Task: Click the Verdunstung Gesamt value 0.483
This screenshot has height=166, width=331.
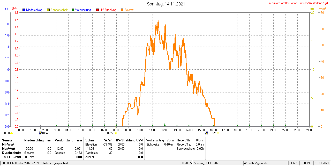Action: coord(78,153)
